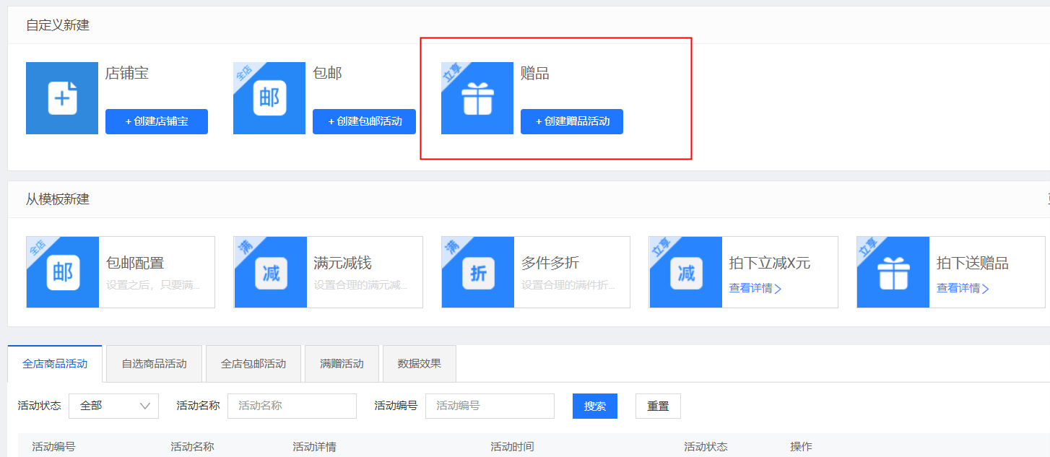Select the 全店商品活动 tab
Image resolution: width=1050 pixels, height=457 pixels.
54,363
